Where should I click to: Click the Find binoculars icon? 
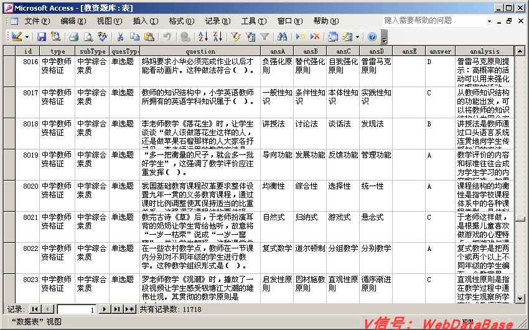coord(282,37)
